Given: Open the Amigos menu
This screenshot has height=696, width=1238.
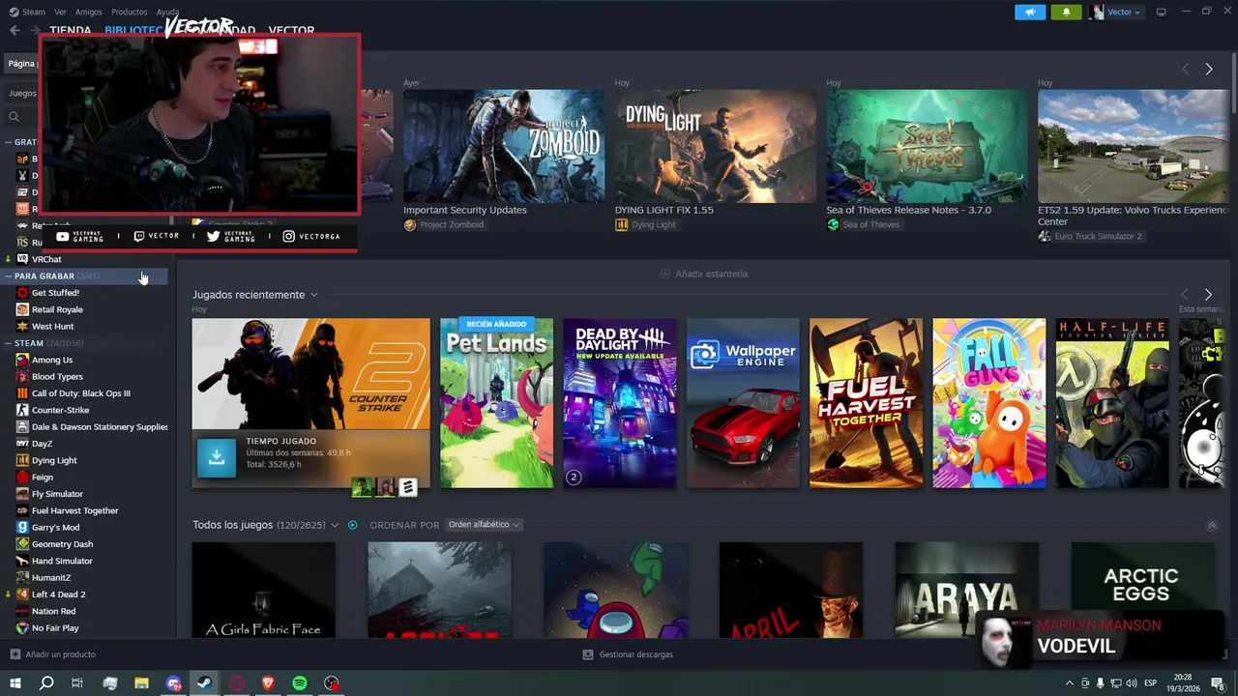Looking at the screenshot, I should (89, 12).
